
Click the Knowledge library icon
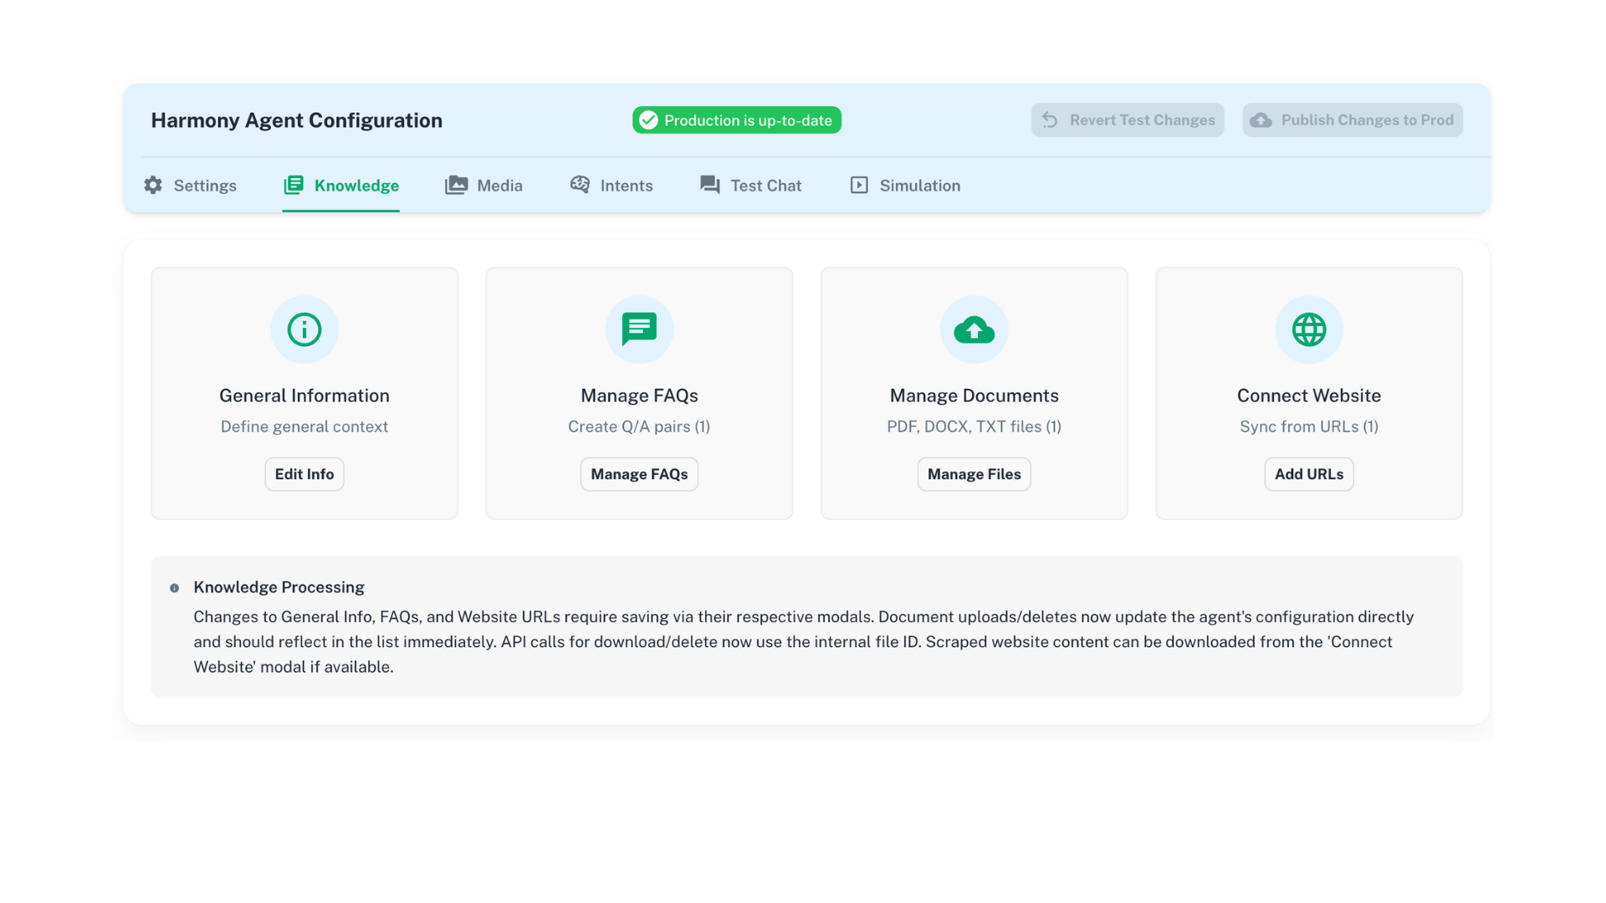click(x=294, y=185)
